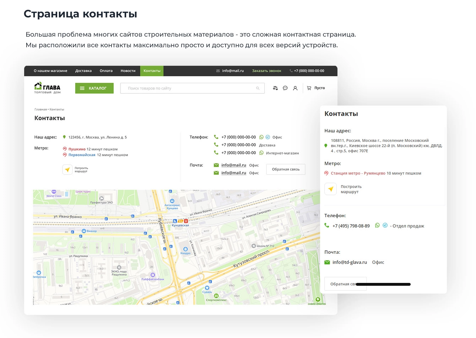Screen dimensions: 476x338
Task: Click yellow route arrow icon in mobile card
Action: click(x=331, y=189)
